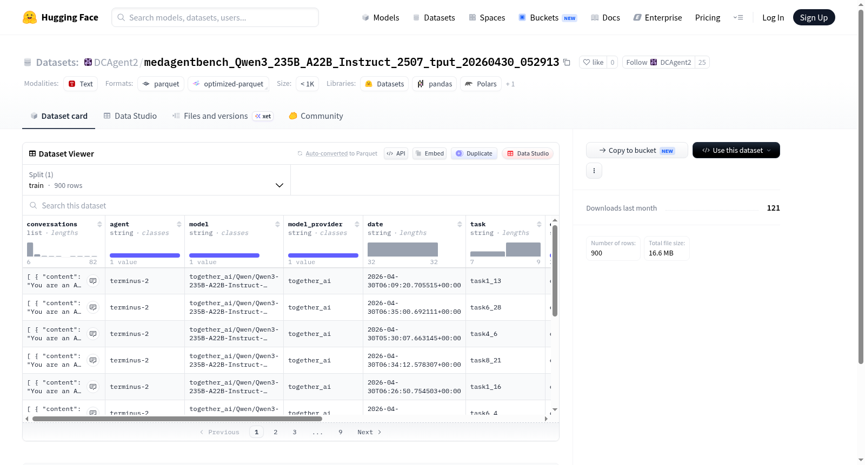Open conversation viewer icon in task8_21 row
The image size is (865, 465).
click(x=93, y=360)
